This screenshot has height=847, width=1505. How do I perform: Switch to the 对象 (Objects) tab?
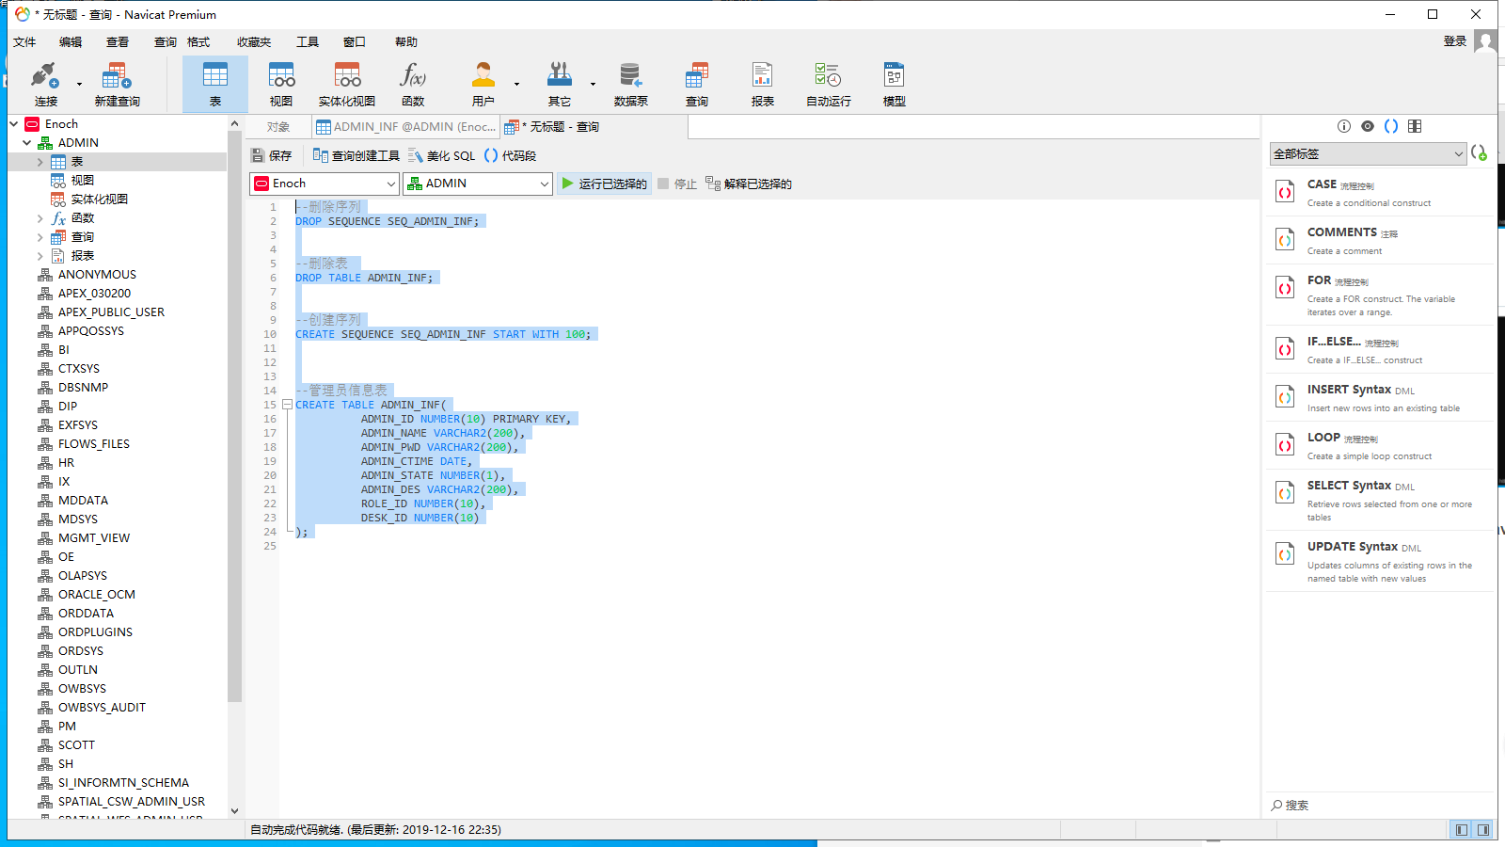[x=277, y=127]
